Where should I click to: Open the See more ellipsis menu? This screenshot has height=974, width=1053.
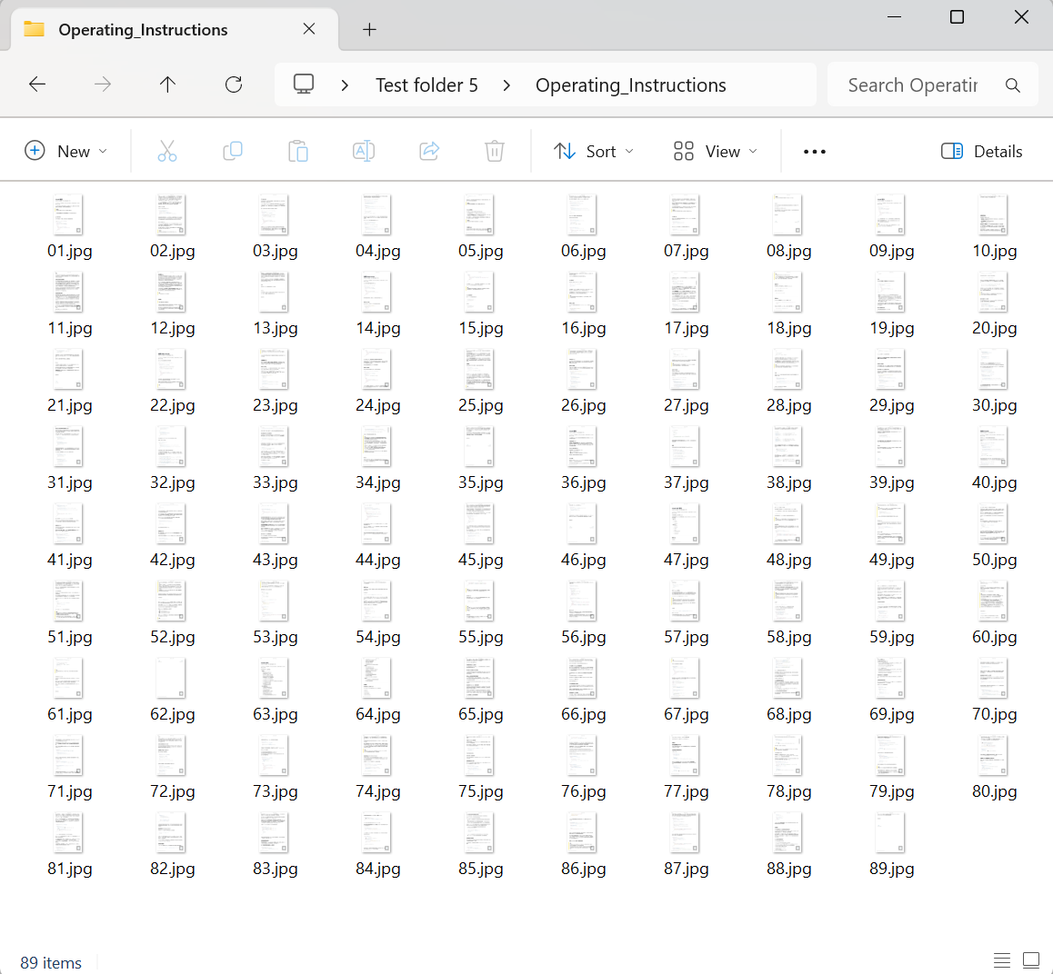click(x=815, y=151)
